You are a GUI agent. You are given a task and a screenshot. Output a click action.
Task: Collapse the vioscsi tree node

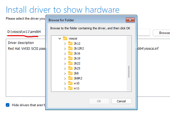pos(60,38)
